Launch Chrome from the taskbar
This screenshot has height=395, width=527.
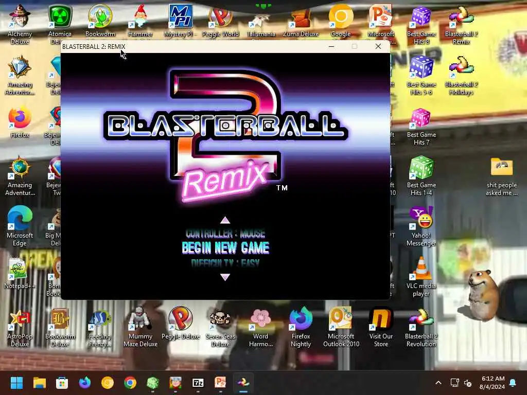(x=130, y=383)
